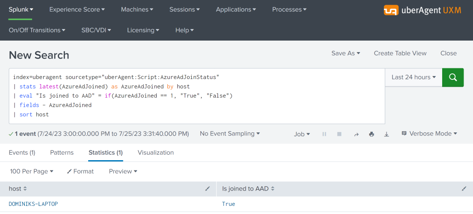Open 100 Per Page dropdown
Screen dimensions: 473x214
click(x=32, y=171)
